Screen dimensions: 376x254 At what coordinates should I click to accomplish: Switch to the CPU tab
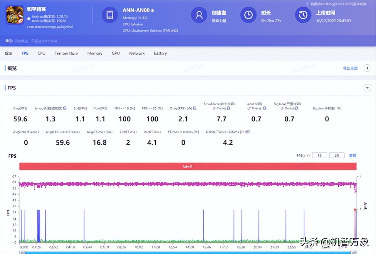(41, 53)
